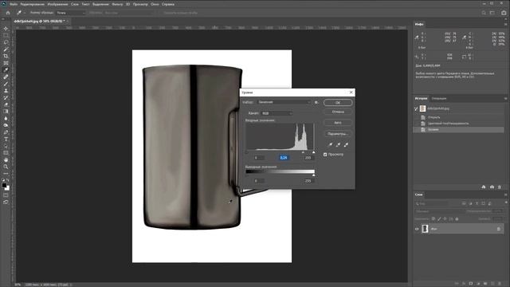Click the output black level field
This screenshot has height=287, width=510.
coord(259,181)
